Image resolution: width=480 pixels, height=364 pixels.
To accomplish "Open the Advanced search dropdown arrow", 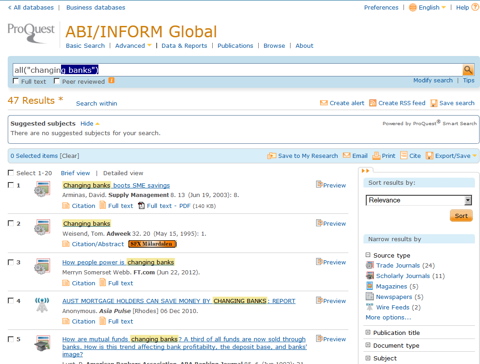I will point(149,45).
